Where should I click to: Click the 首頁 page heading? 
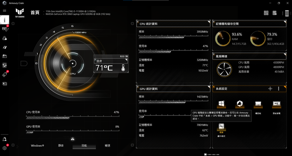(x=35, y=13)
